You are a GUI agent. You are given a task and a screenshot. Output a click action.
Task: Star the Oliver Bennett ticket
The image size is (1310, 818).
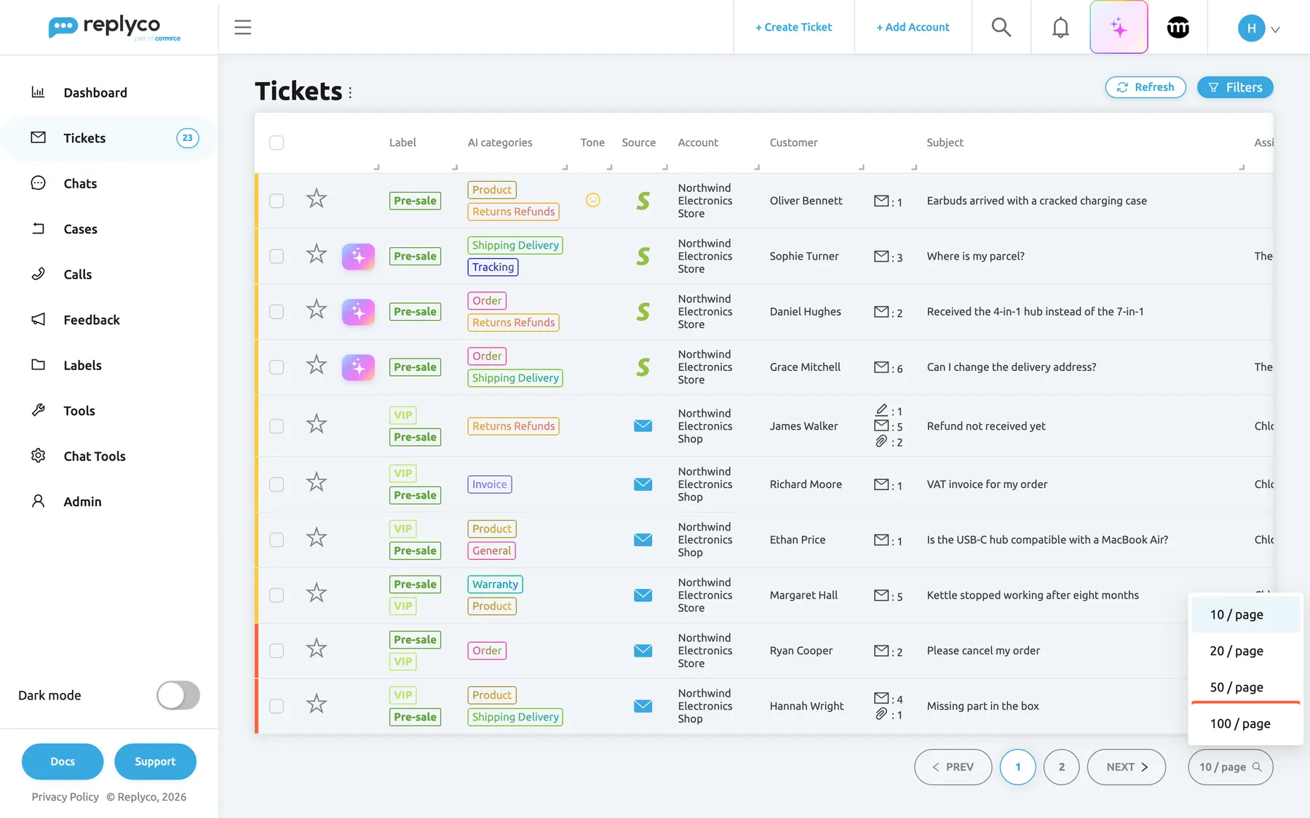316,199
